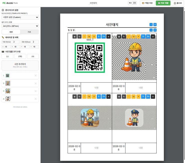
Task: Open settings gear on QR code photo cell
Action: [74, 36]
